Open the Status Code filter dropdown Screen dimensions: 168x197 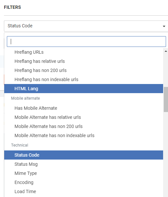pos(86,26)
